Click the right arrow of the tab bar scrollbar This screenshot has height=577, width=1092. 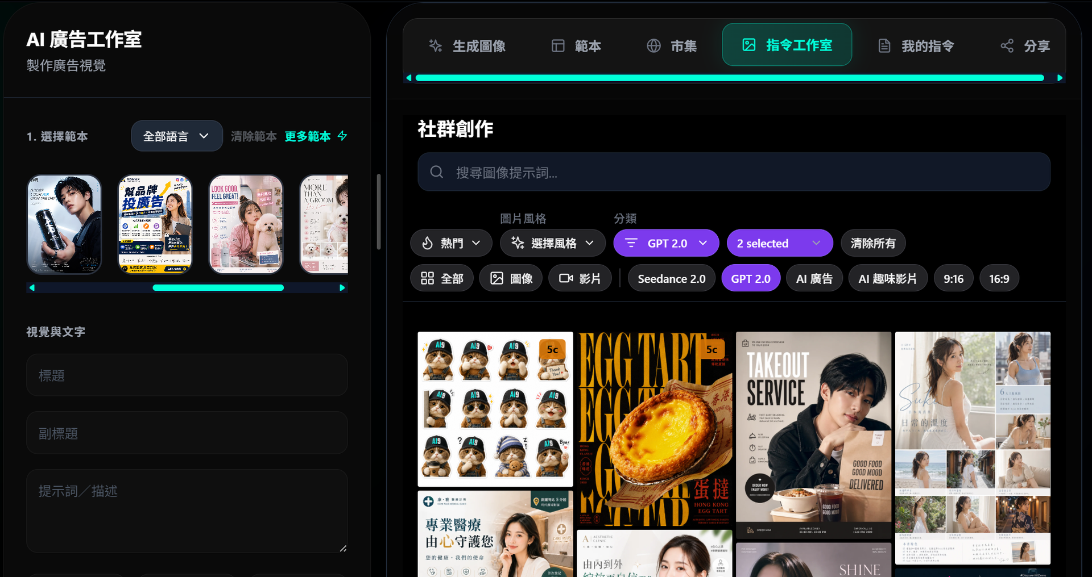pyautogui.click(x=1060, y=78)
